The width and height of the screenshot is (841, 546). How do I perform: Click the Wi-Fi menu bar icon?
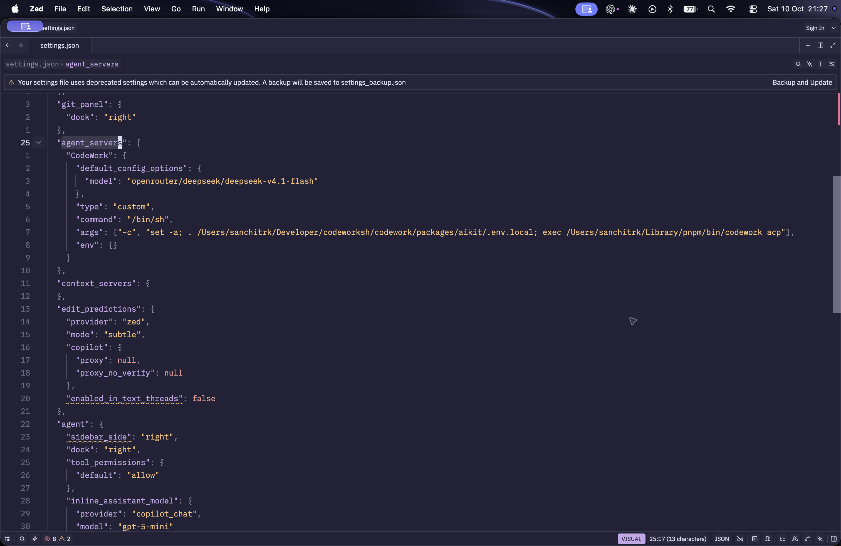point(731,9)
